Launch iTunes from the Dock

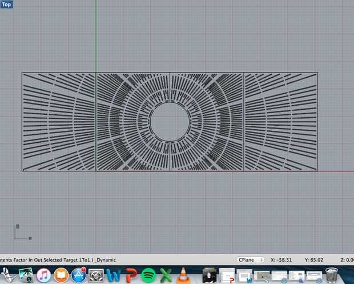click(x=43, y=275)
